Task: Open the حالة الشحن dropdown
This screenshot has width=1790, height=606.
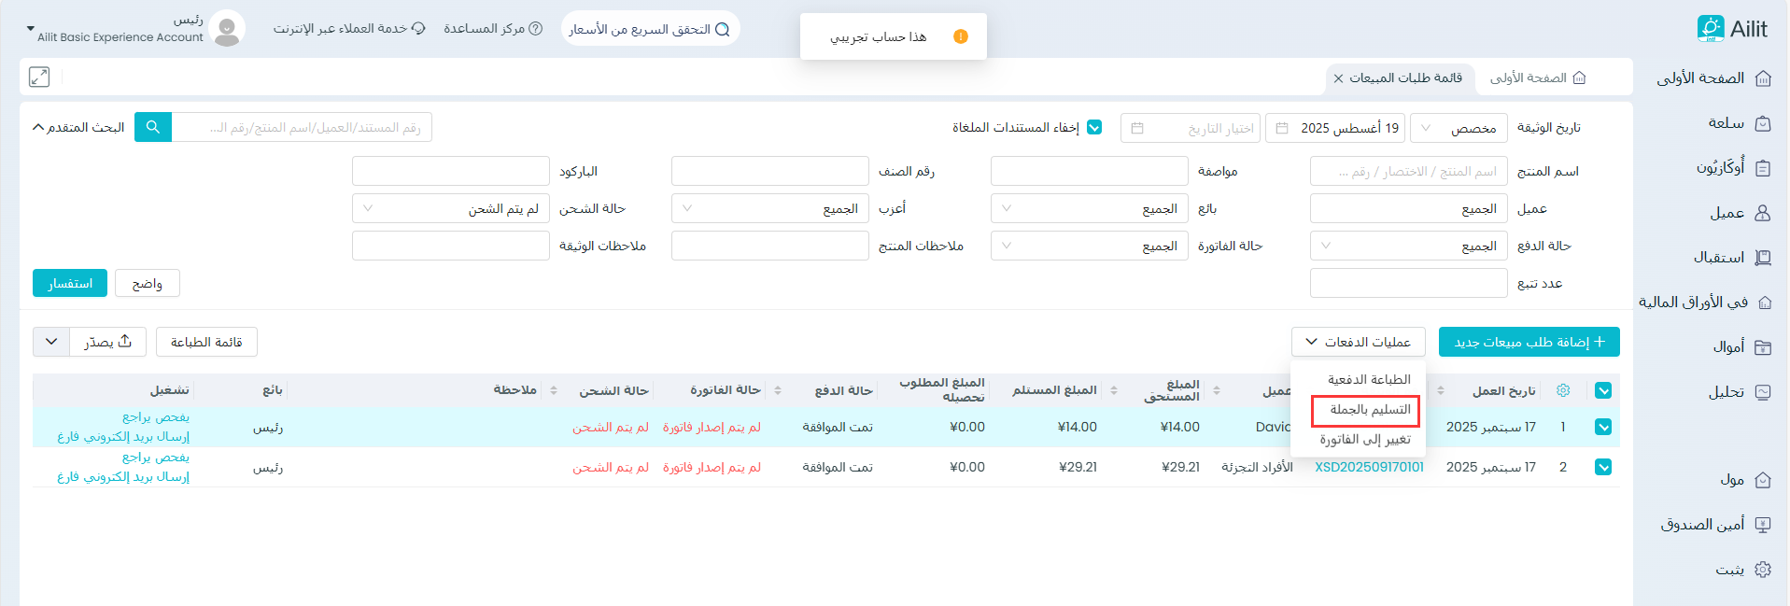Action: coord(451,209)
